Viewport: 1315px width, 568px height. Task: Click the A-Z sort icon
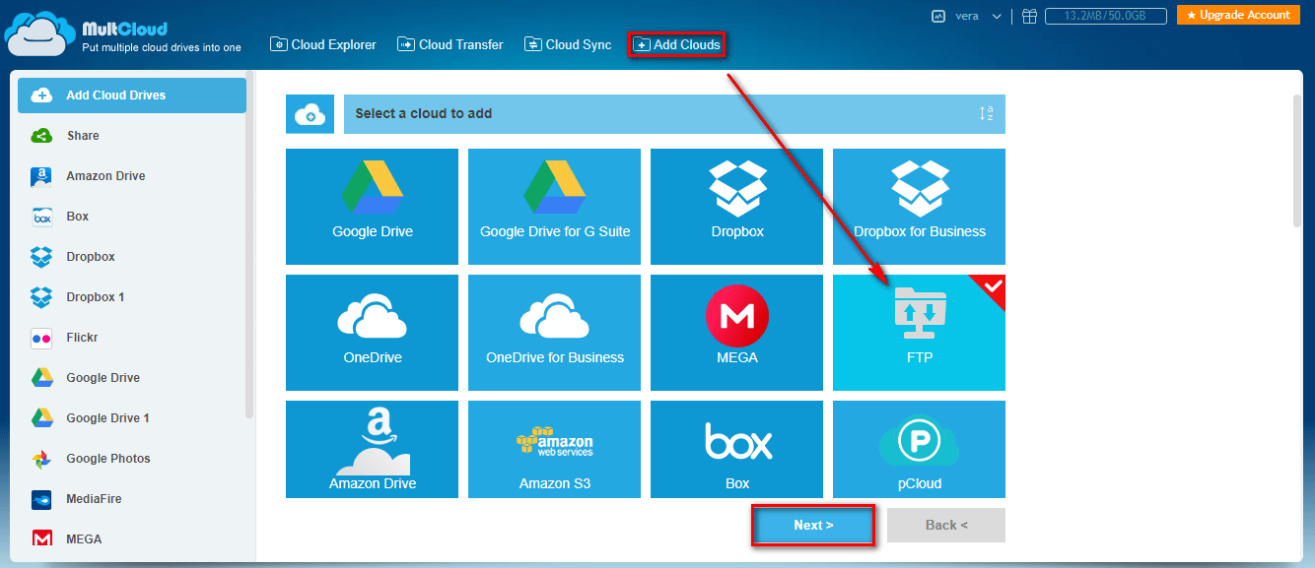click(986, 113)
